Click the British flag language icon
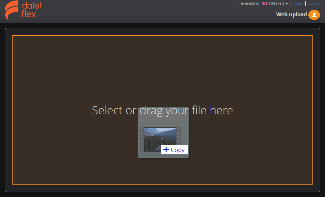 (x=265, y=3)
